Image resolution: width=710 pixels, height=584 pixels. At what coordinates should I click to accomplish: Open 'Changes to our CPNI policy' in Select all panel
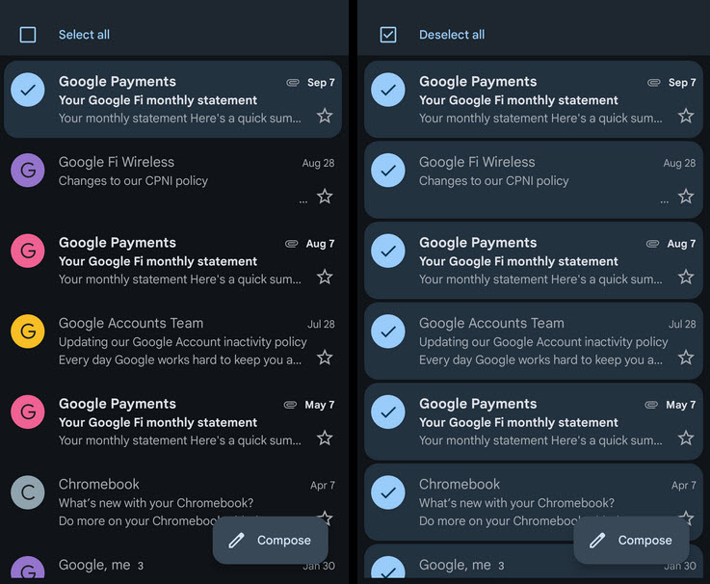[x=133, y=181]
